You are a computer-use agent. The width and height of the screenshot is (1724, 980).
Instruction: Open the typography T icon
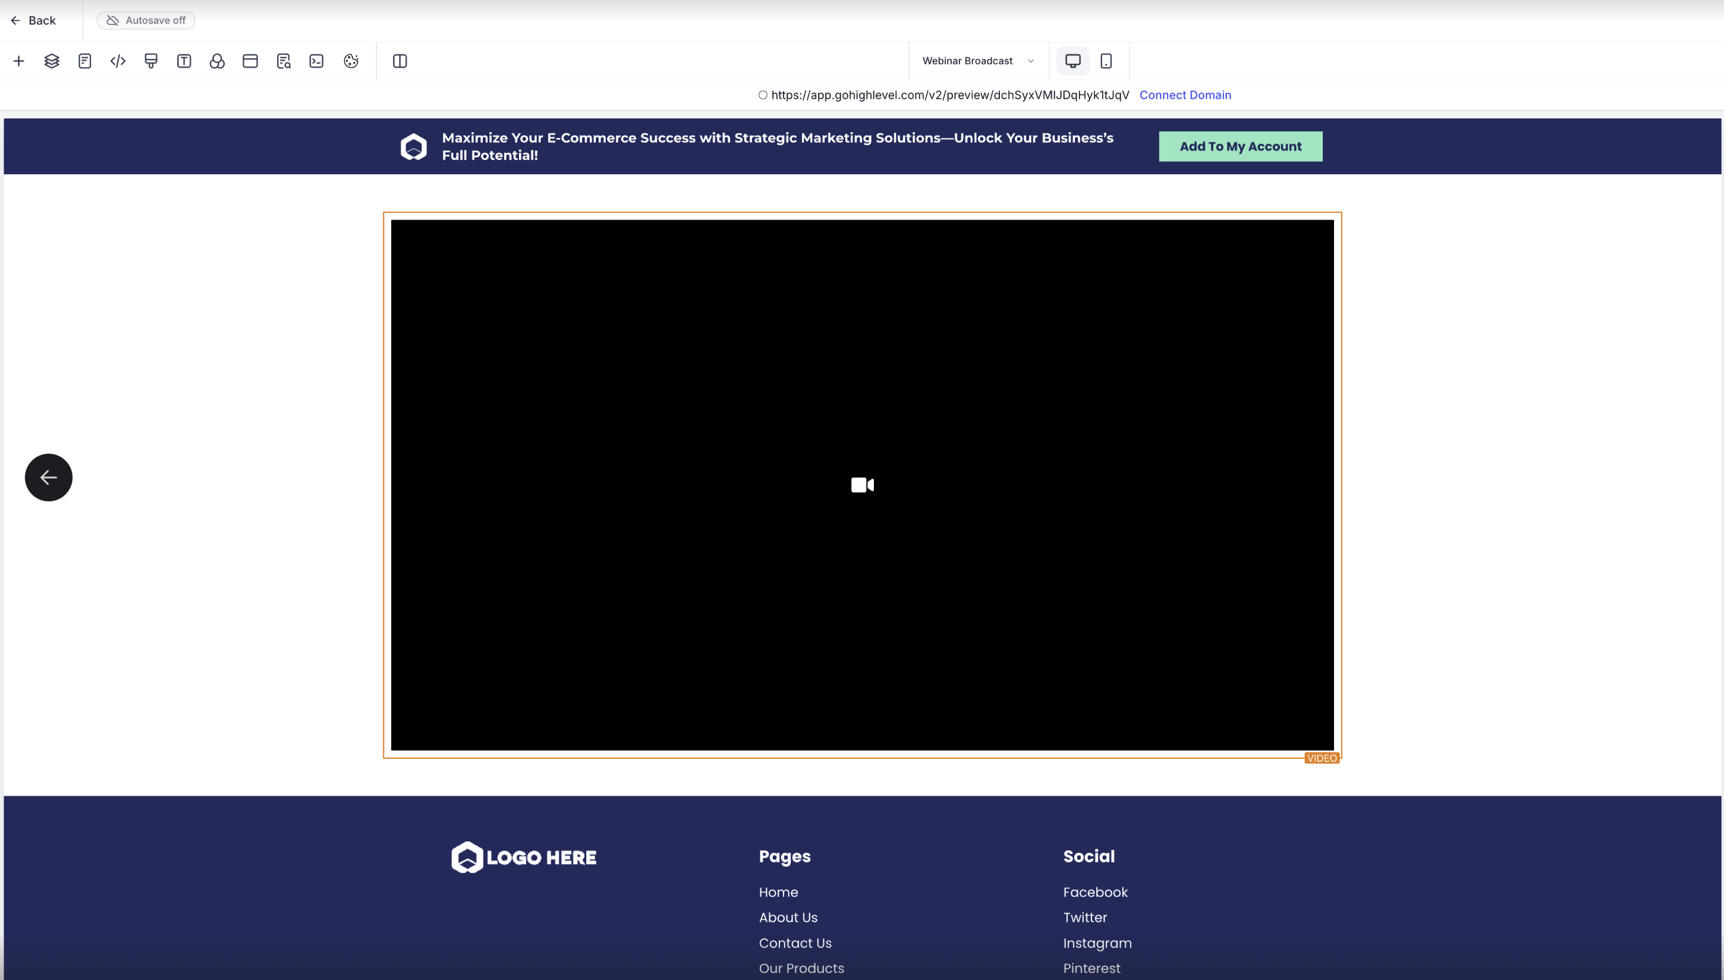tap(184, 61)
